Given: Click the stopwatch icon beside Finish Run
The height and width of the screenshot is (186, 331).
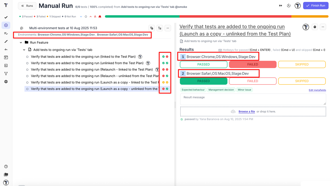Looking at the screenshot, I should [x=289, y=6].
